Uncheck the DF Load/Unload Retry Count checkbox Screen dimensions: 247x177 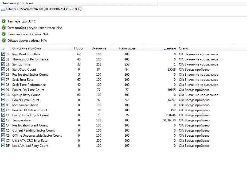pyautogui.click(x=3, y=145)
